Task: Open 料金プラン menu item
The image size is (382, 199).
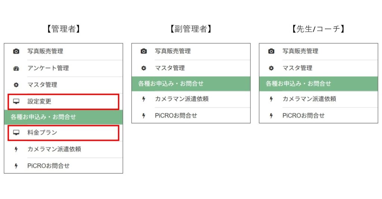Action: coord(42,132)
